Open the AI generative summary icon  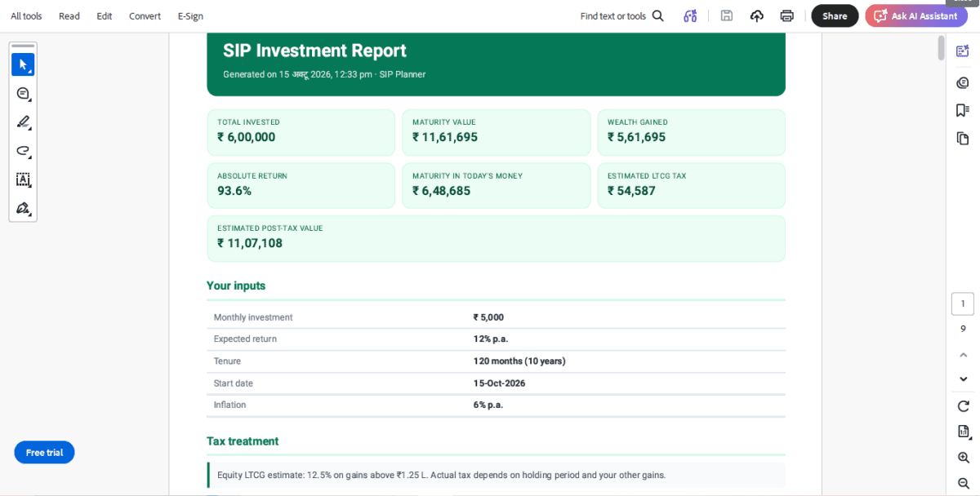click(x=690, y=15)
